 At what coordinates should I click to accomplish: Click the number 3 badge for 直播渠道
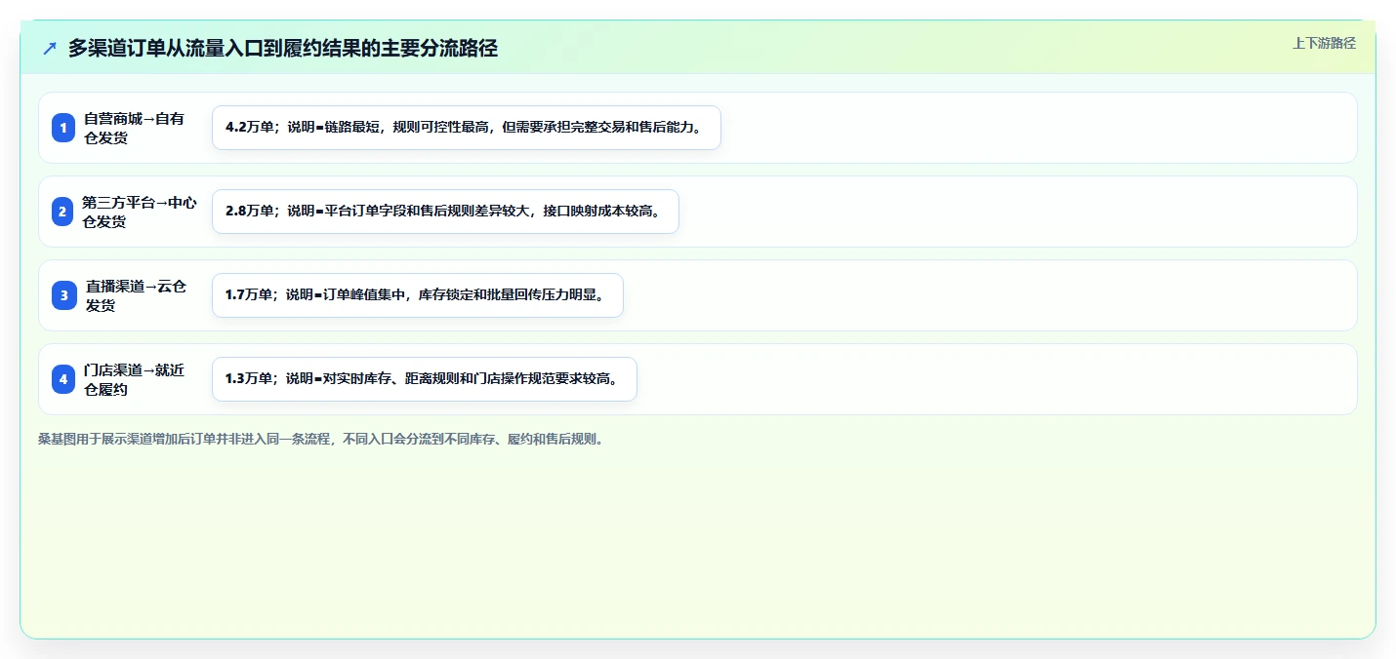(63, 295)
